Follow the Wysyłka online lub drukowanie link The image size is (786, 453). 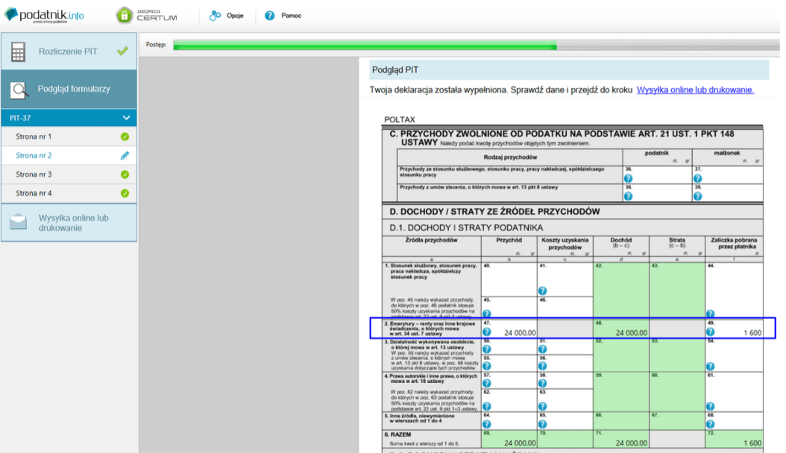point(695,90)
